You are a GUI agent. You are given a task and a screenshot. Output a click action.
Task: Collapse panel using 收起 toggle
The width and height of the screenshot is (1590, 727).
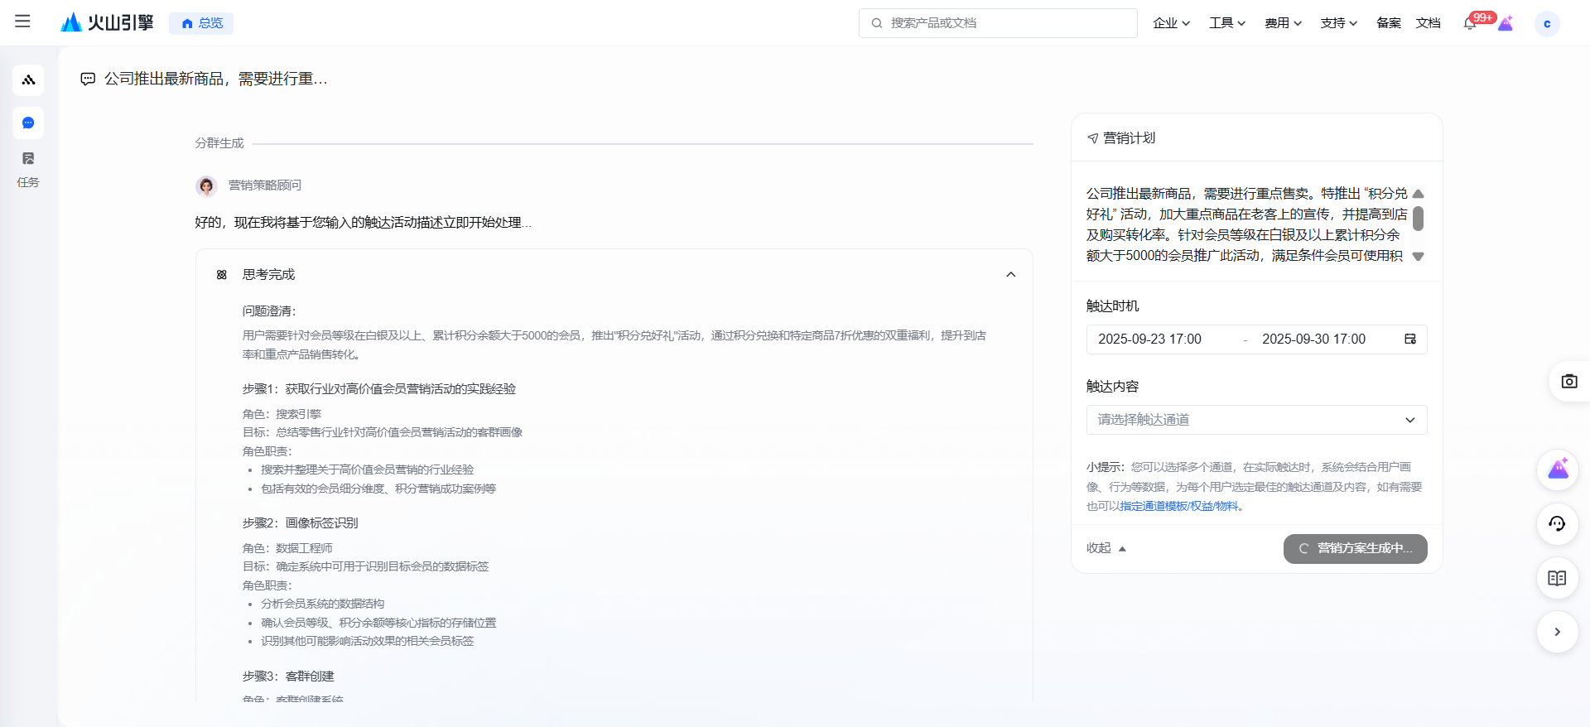click(x=1106, y=548)
